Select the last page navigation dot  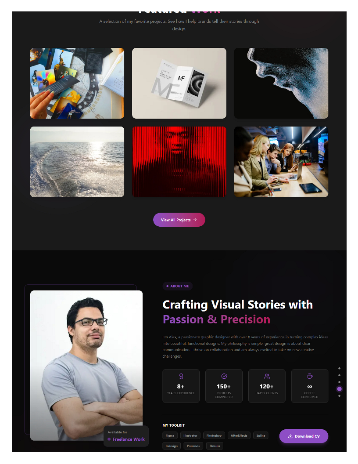pyautogui.click(x=340, y=396)
